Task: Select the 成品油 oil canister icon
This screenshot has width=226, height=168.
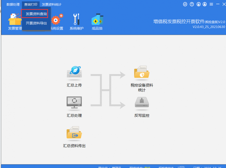Action: [97, 19]
